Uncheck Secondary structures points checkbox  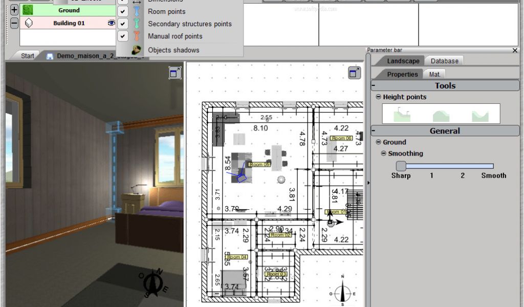coord(123,24)
